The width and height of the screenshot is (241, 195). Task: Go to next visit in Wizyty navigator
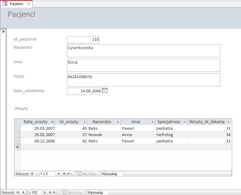pos(59,174)
